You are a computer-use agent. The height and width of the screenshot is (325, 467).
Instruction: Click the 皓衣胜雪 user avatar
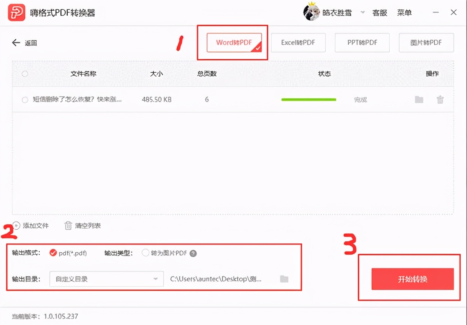pyautogui.click(x=311, y=12)
